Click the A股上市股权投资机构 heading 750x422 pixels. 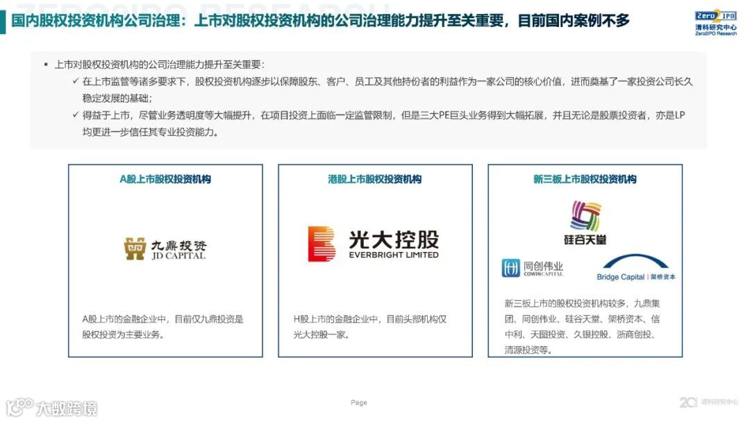165,179
